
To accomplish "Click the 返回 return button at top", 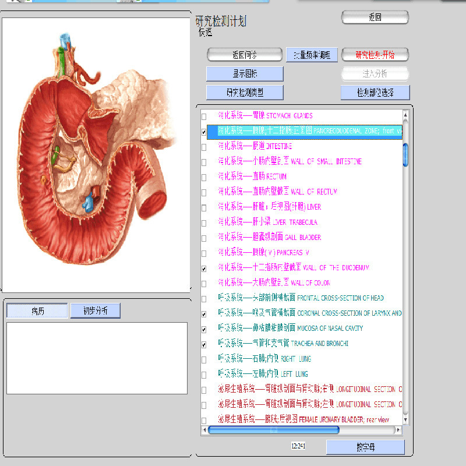I will [x=375, y=17].
